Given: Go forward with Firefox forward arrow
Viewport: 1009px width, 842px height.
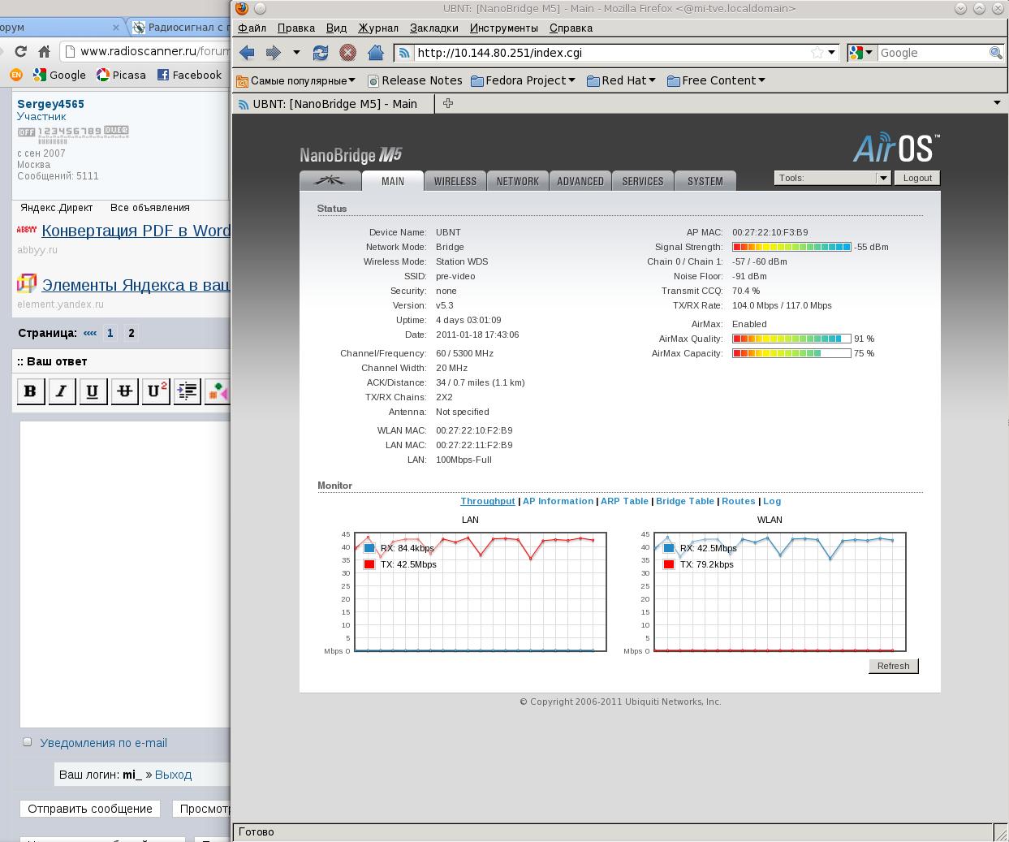Looking at the screenshot, I should 274,53.
